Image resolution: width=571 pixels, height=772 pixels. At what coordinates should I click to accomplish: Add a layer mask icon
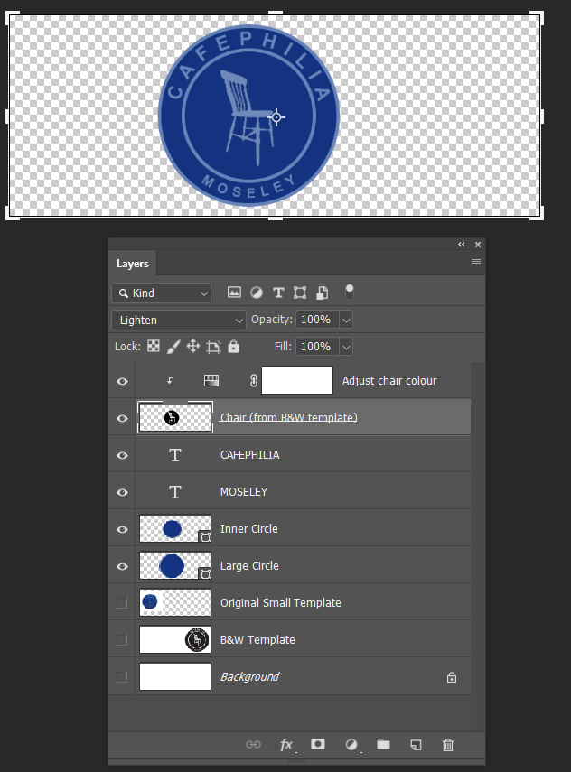[x=318, y=744]
